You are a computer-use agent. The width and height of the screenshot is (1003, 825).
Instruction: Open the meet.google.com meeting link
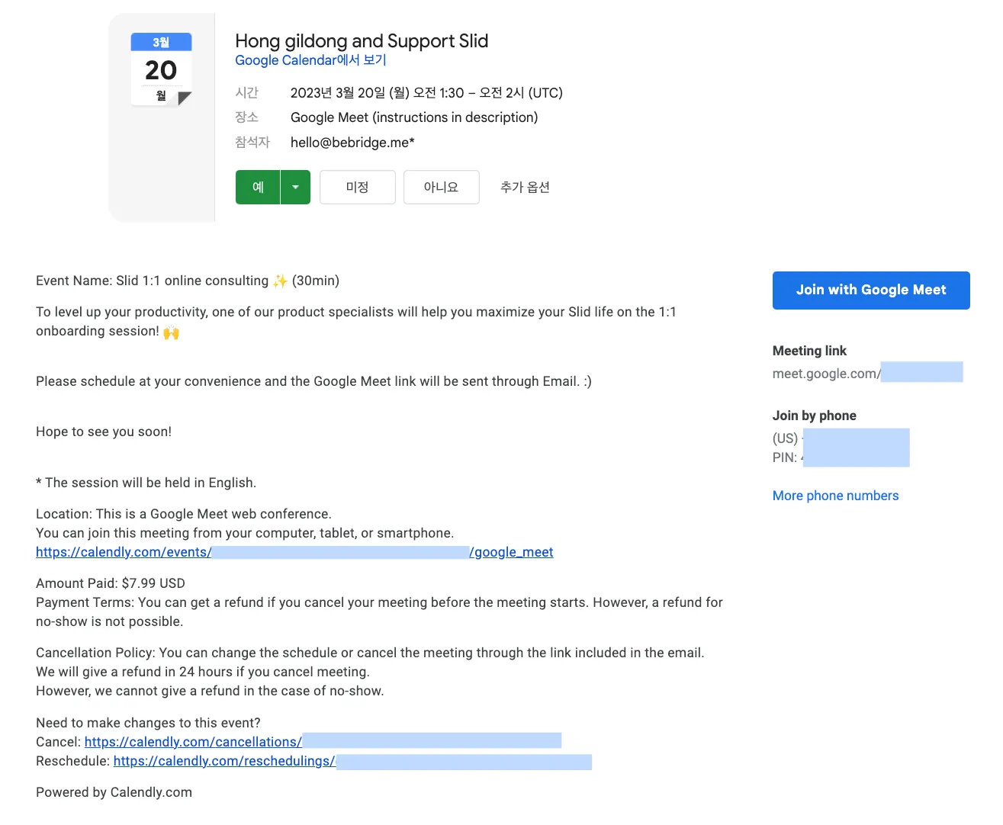[866, 374]
